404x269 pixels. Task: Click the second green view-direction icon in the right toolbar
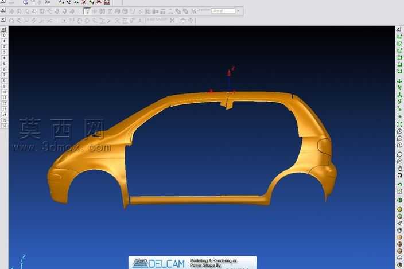point(399,43)
